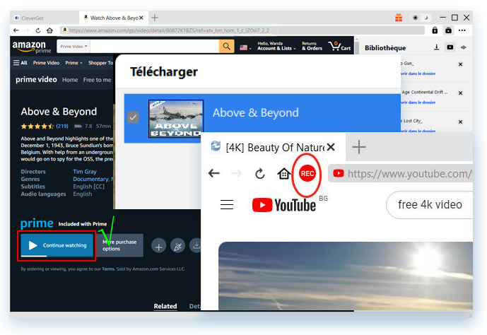Screen dimensions: 487x335
Task: Click the free 4k video search box
Action: click(x=430, y=205)
